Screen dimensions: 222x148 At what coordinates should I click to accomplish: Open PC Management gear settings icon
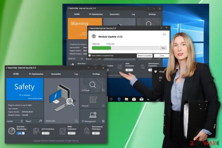coord(103,121)
